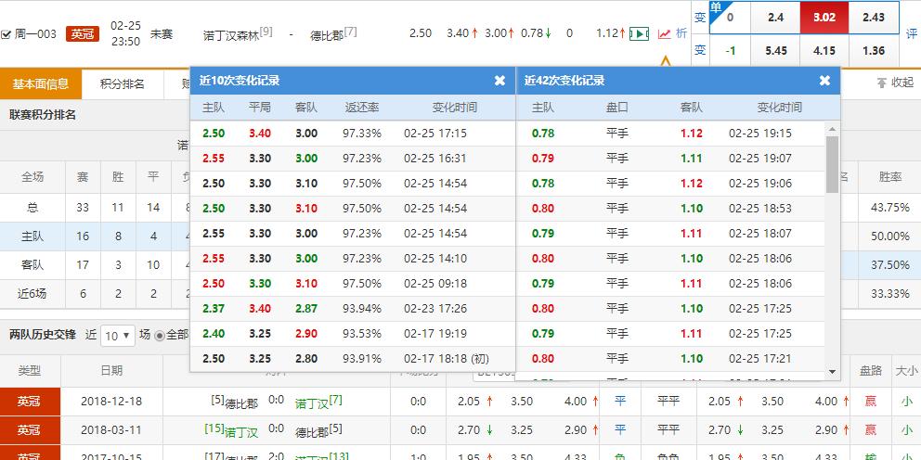The image size is (921, 460).
Task: Click the down arrow of popup scrollbar
Action: click(832, 371)
